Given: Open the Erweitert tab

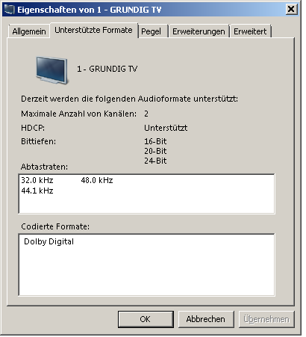Looking at the screenshot, I should tap(250, 31).
